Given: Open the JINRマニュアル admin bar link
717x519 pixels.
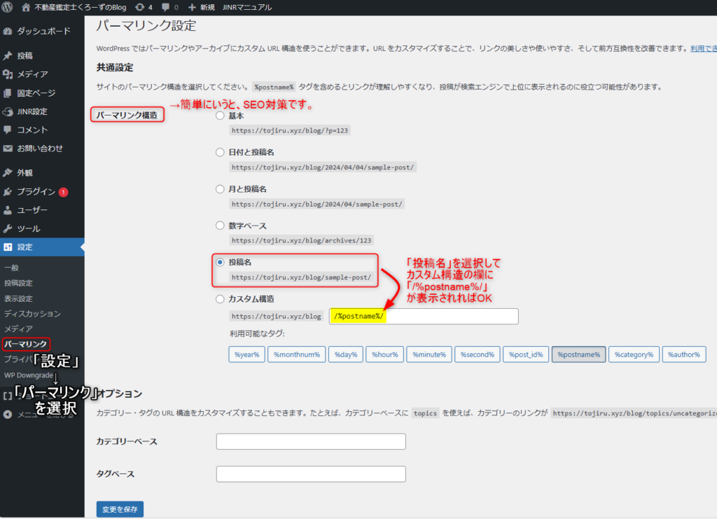Looking at the screenshot, I should [247, 7].
